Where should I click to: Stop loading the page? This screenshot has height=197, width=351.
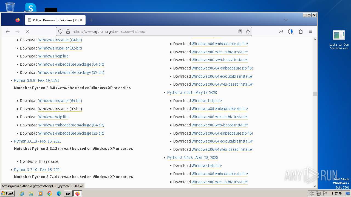pos(27,31)
